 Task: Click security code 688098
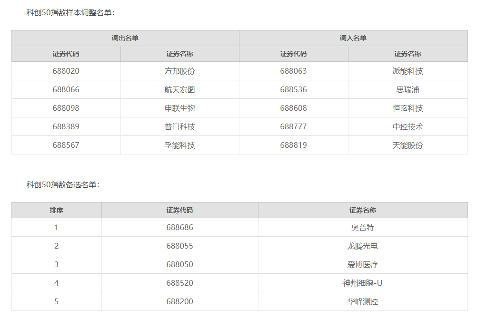66,108
